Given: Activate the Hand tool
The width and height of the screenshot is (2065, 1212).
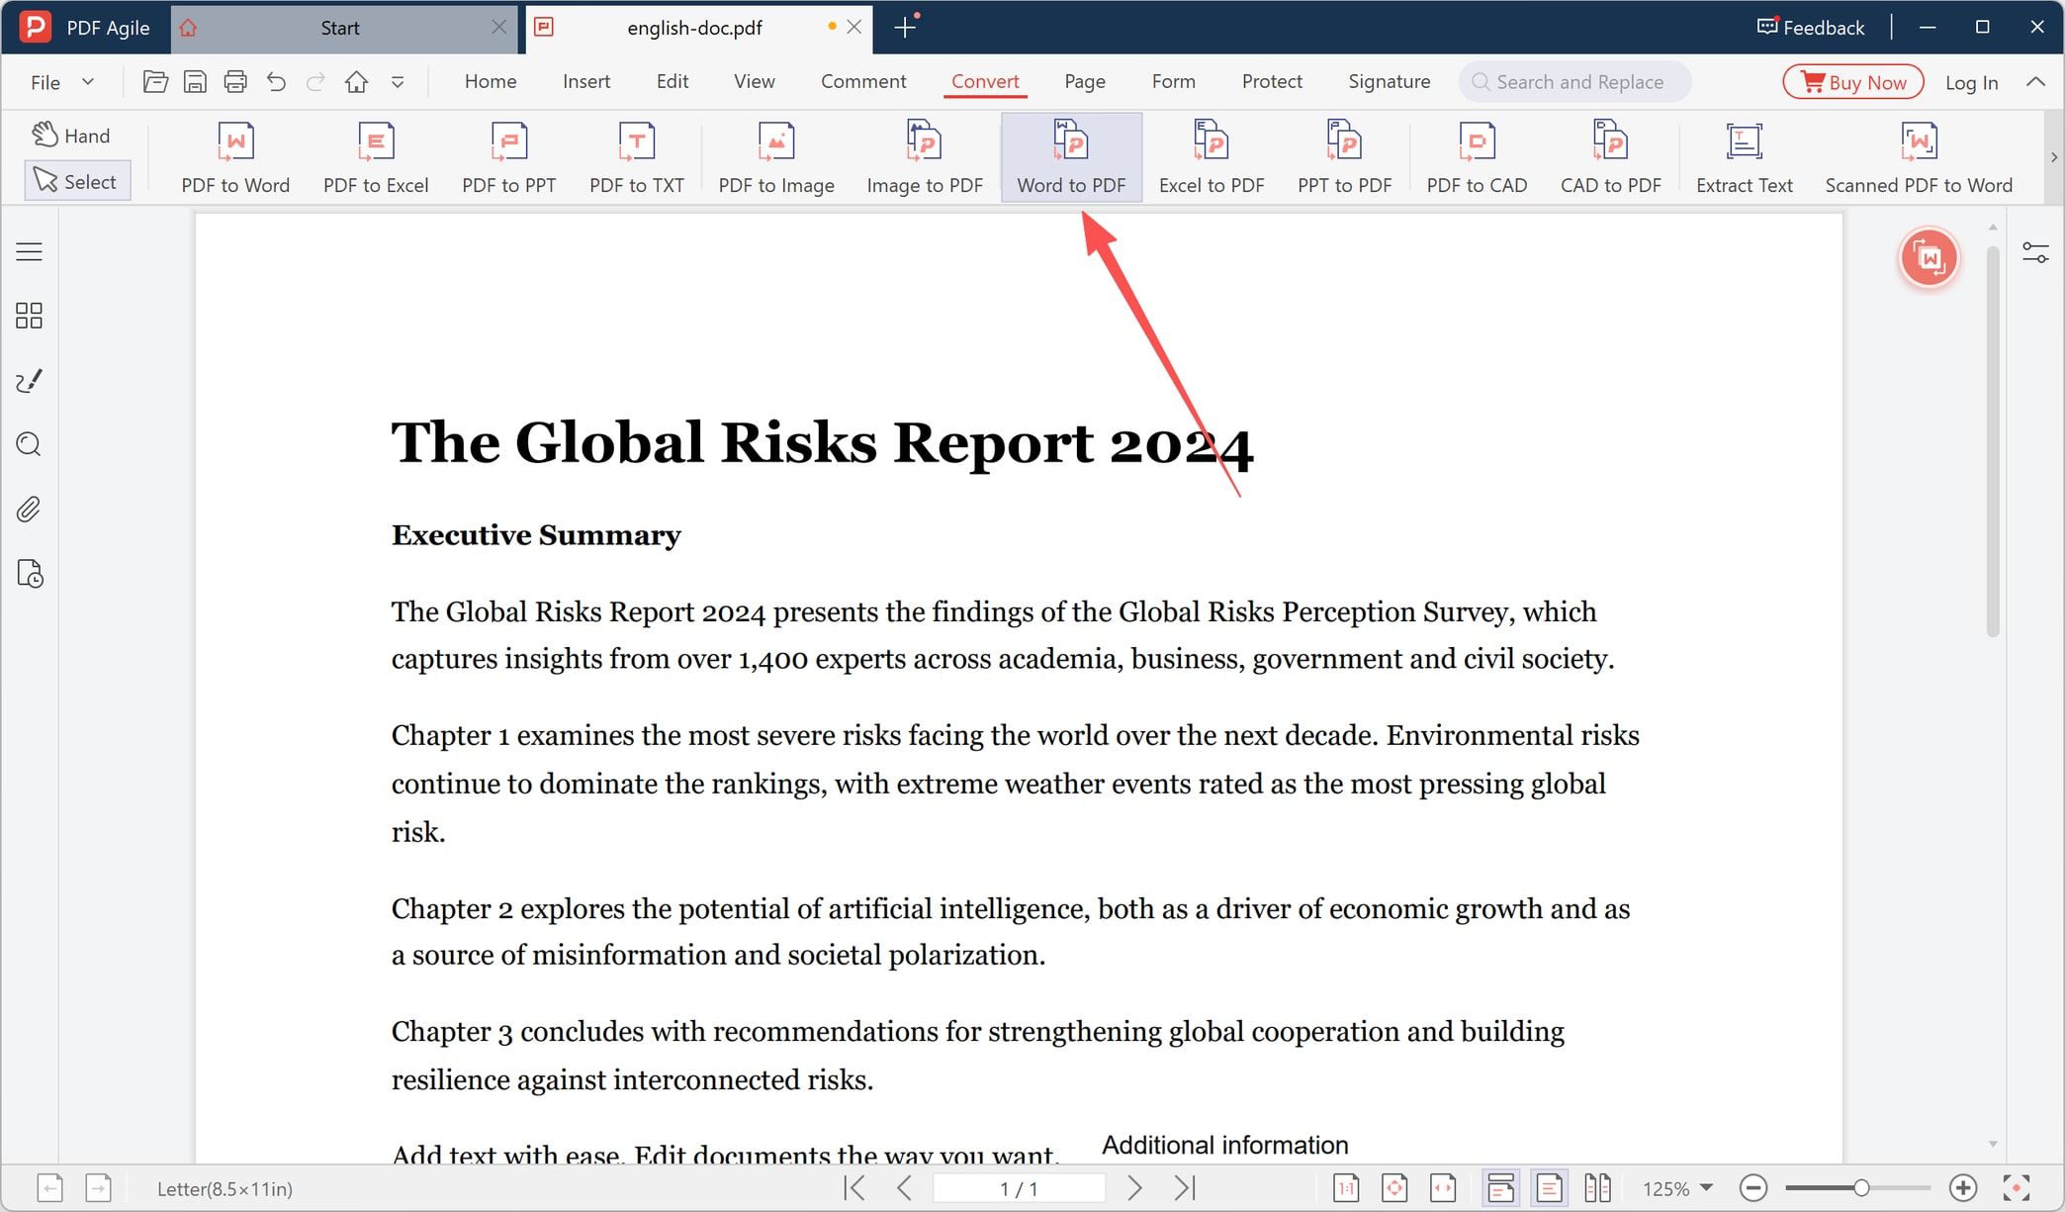Looking at the screenshot, I should (72, 136).
